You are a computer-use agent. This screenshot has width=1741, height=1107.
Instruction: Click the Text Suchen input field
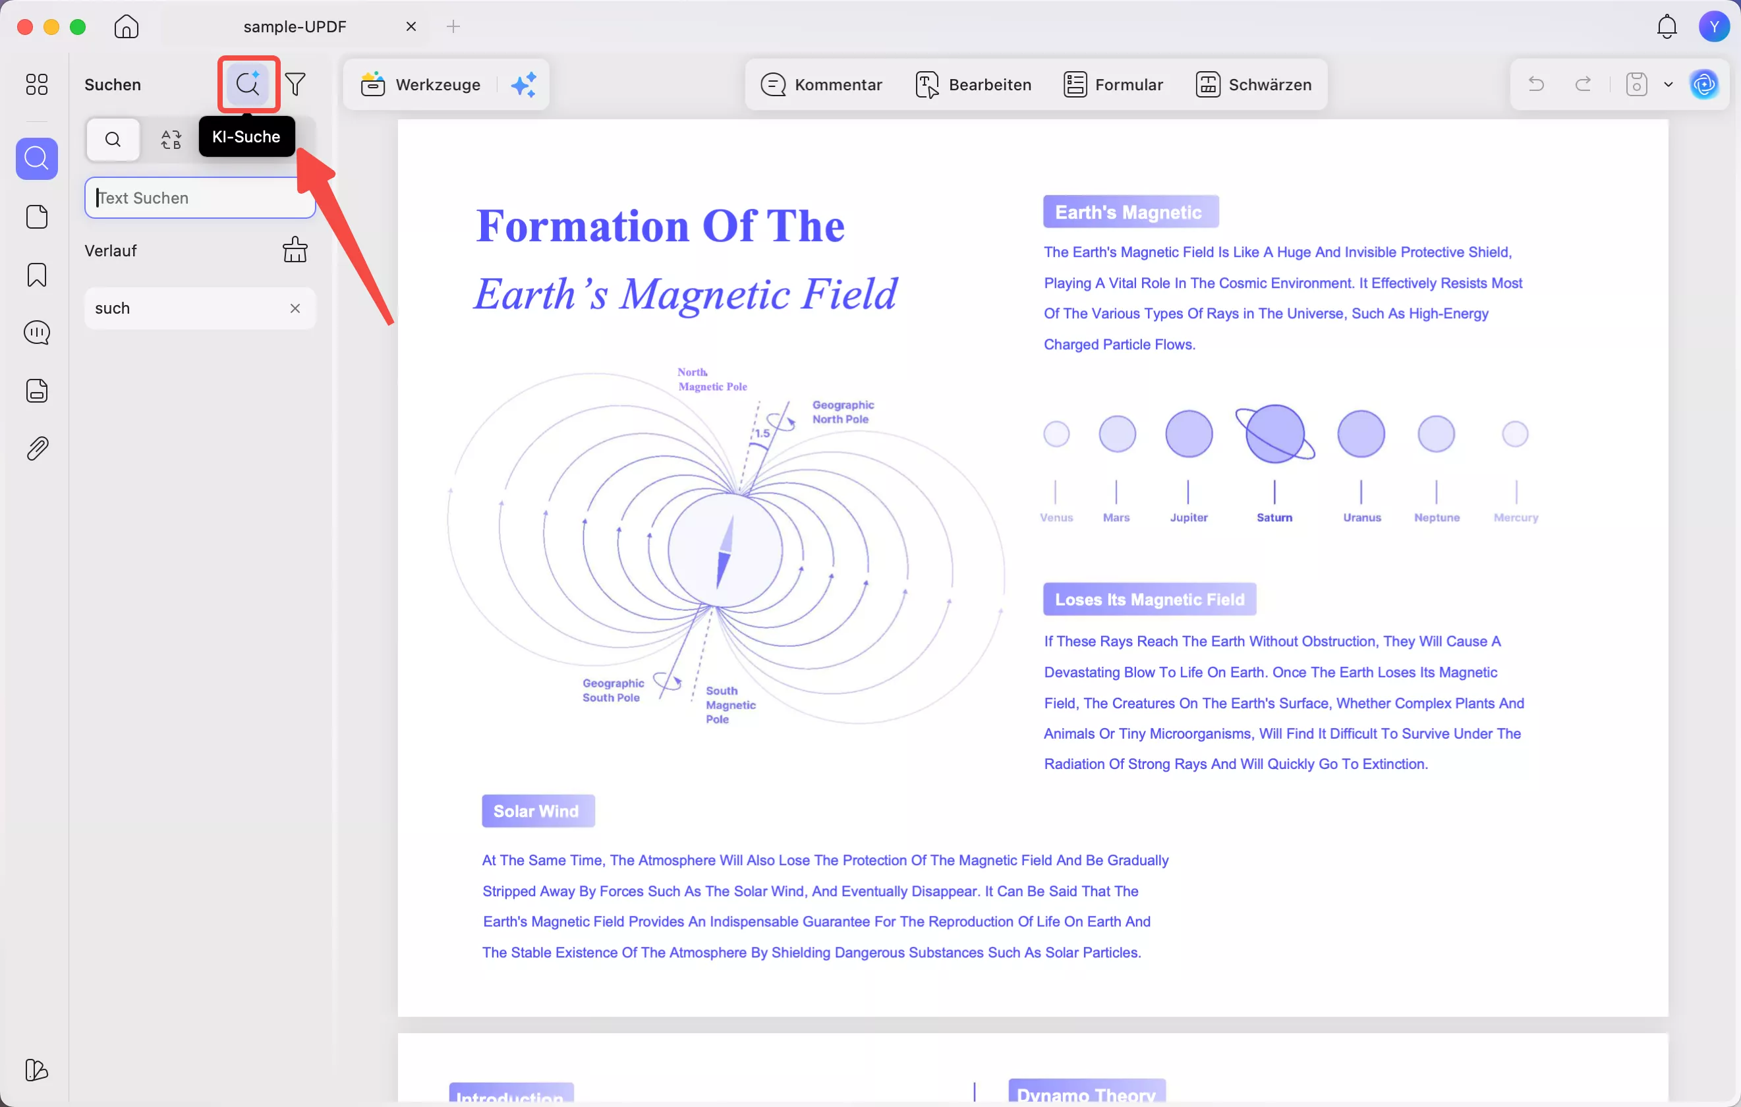(x=200, y=198)
